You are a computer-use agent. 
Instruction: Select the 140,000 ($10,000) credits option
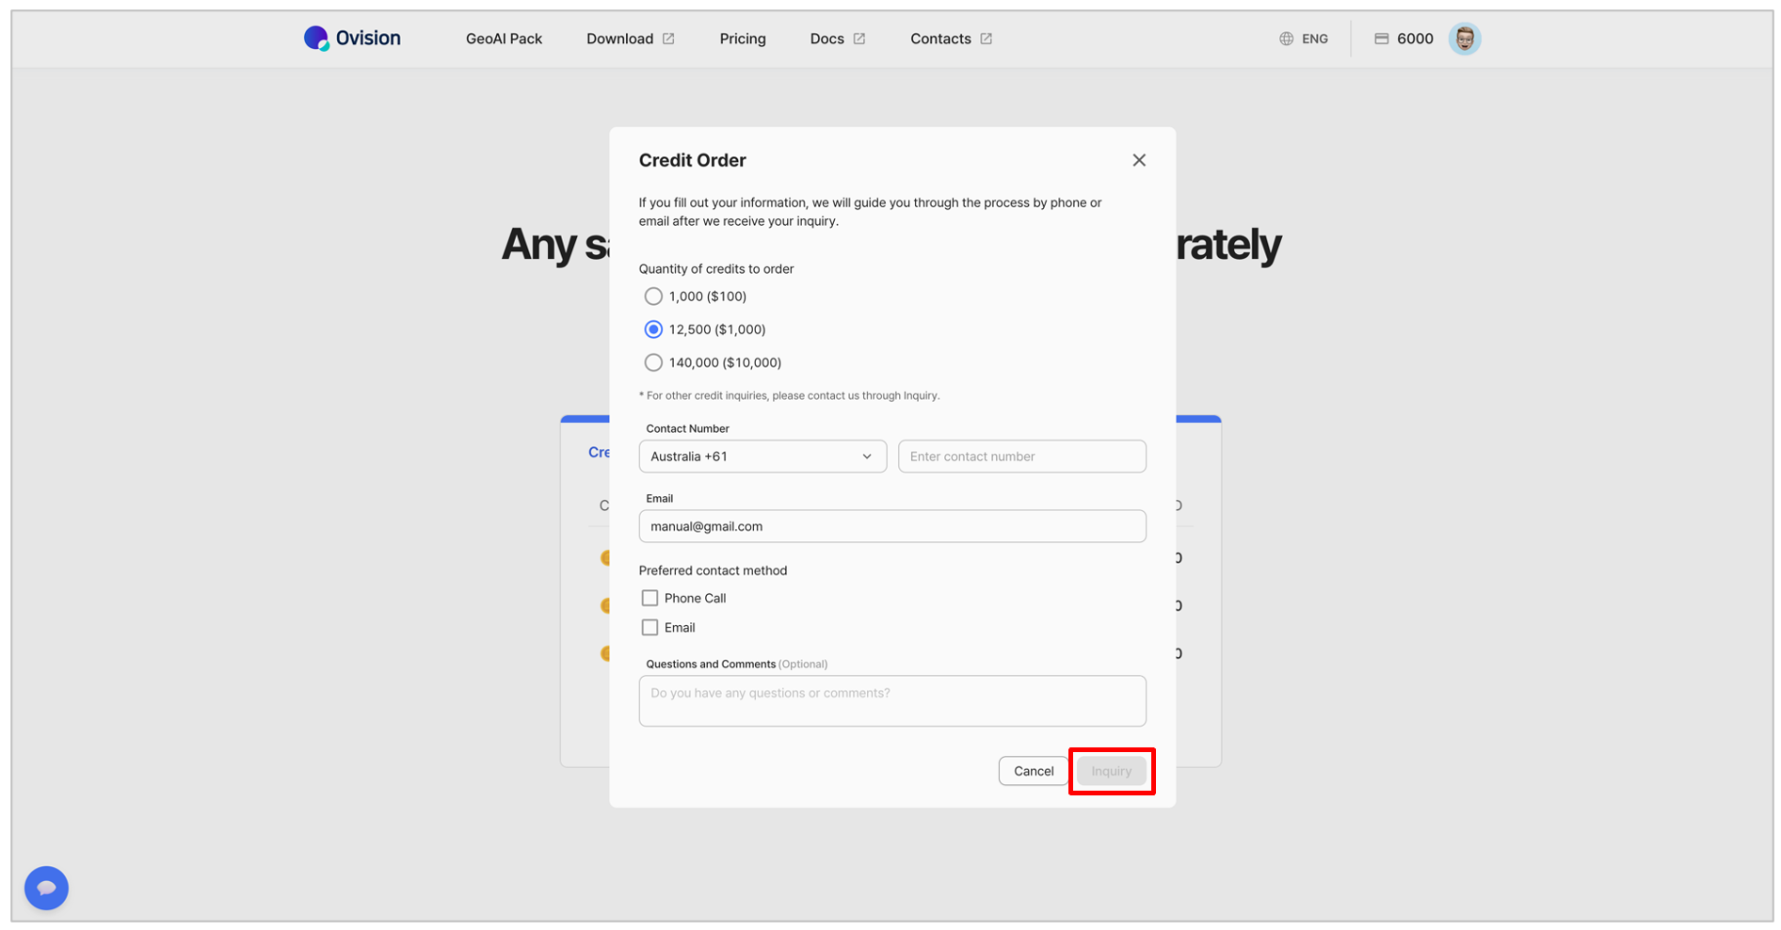tap(653, 362)
